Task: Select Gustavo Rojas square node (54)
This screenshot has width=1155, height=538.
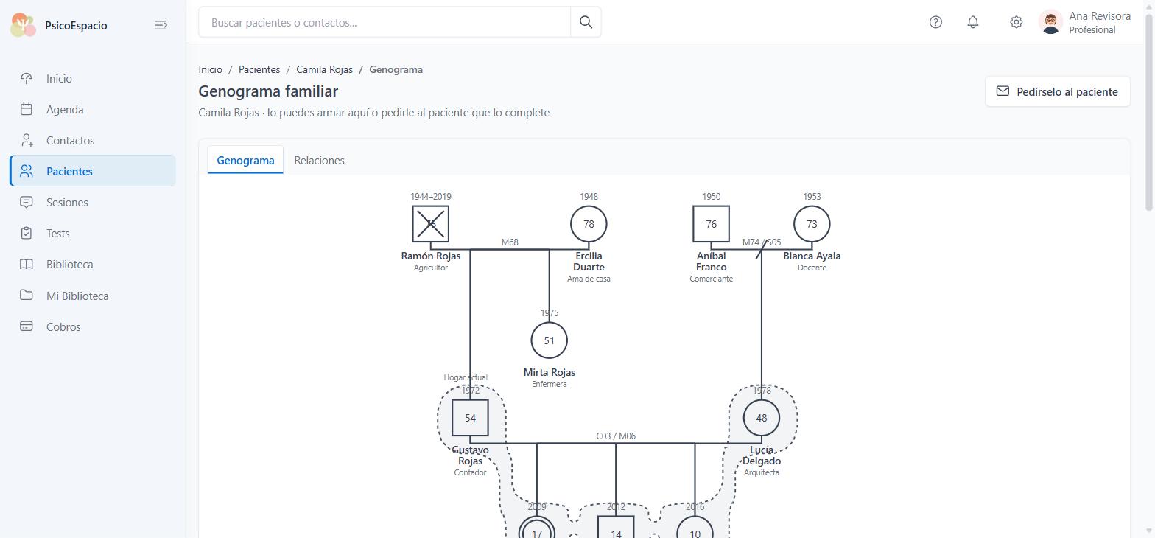Action: 470,418
